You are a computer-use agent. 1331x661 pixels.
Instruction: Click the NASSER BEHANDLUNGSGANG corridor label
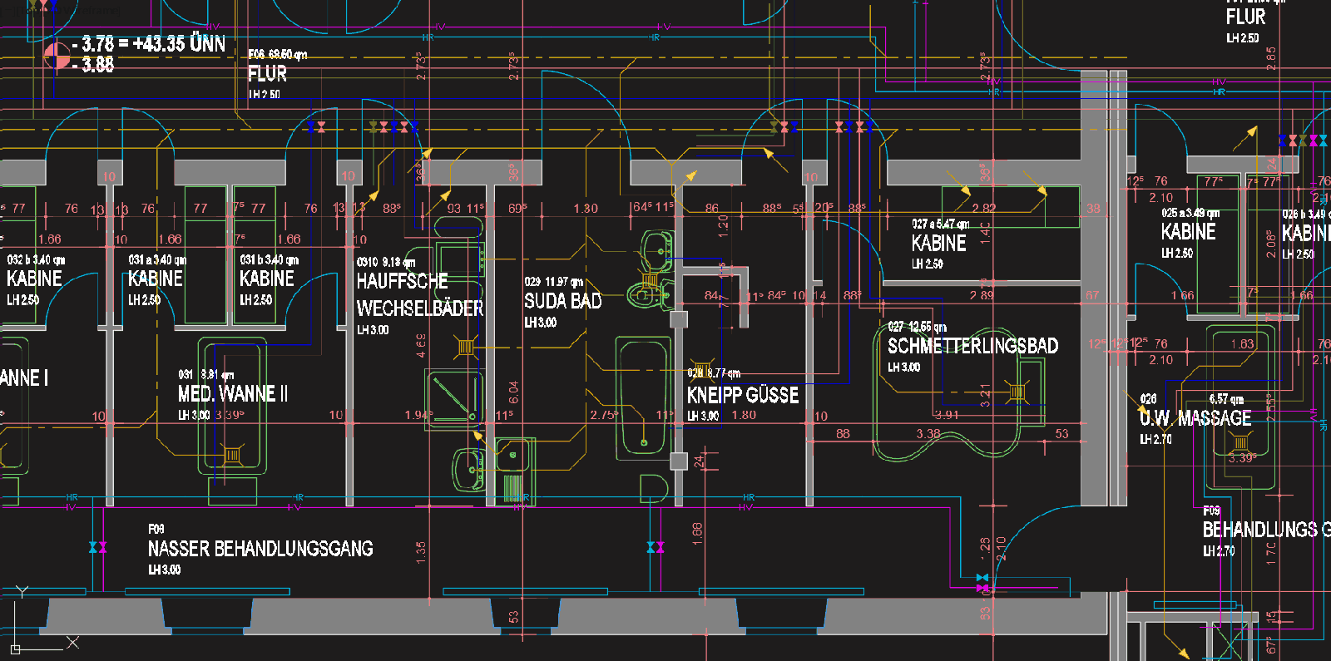[260, 549]
